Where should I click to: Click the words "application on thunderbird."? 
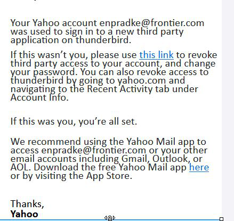(x=71, y=40)
